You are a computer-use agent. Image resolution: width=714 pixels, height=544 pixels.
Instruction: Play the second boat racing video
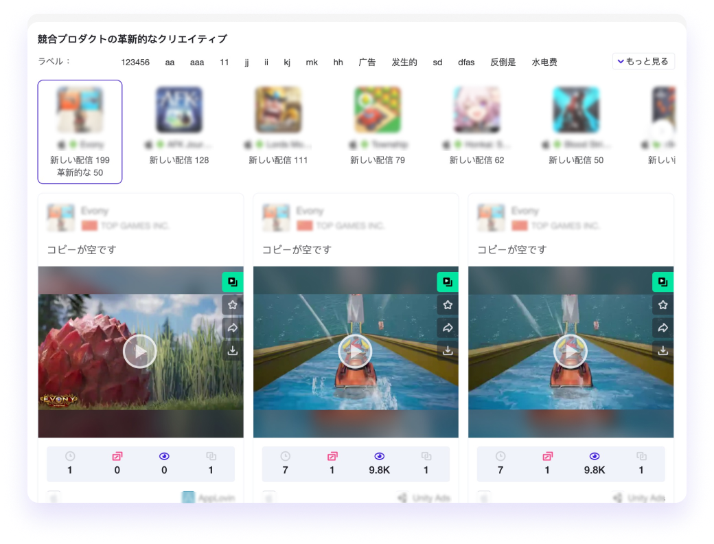(356, 352)
